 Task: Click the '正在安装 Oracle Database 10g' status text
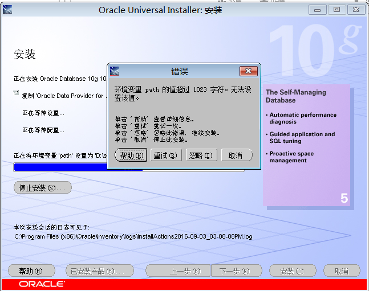pos(60,79)
